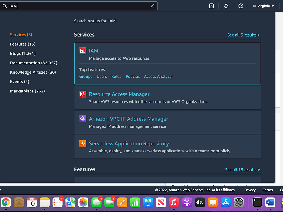The width and height of the screenshot is (283, 212).
Task: Open the Privacy link in the footer
Action: point(250,190)
